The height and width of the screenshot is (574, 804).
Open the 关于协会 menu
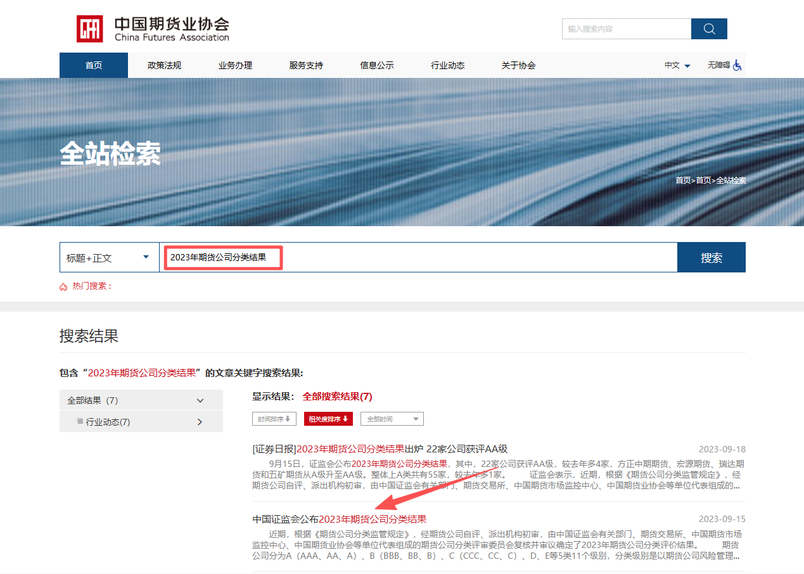point(518,65)
